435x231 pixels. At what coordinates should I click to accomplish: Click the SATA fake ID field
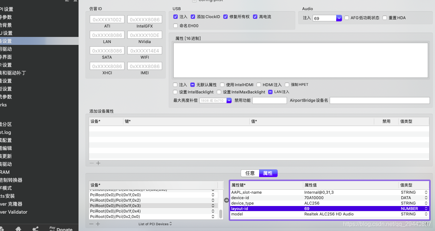[x=107, y=51]
